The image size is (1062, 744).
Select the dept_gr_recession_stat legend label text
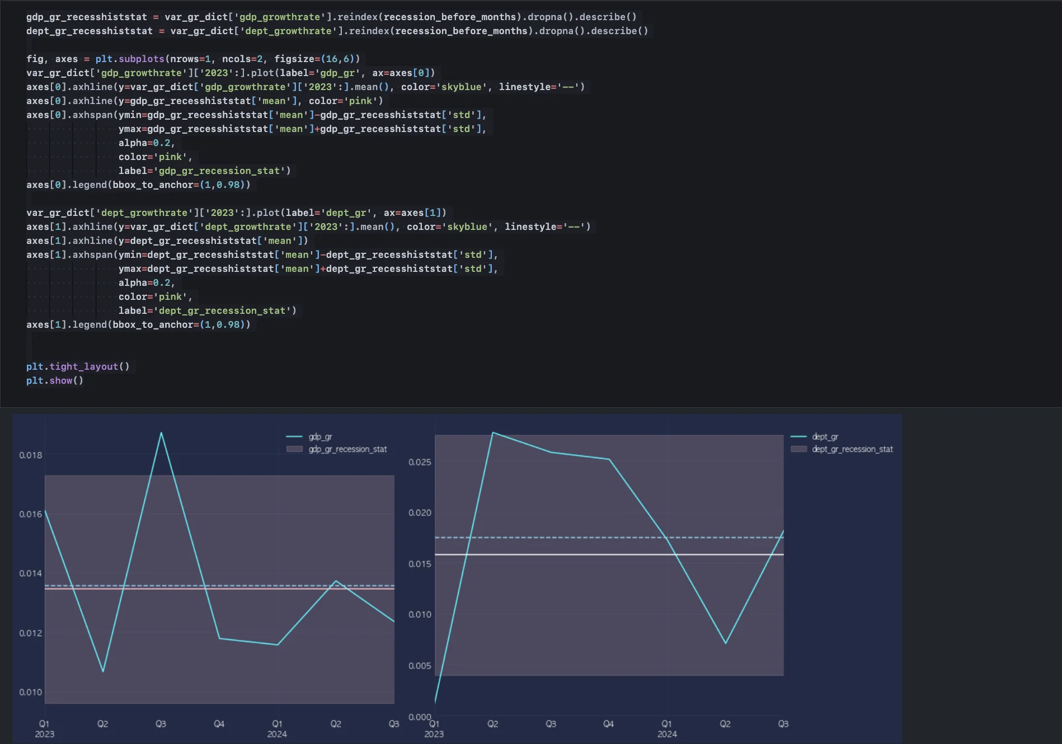coord(852,449)
